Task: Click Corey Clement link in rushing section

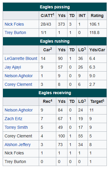Action: pyautogui.click(x=18, y=84)
